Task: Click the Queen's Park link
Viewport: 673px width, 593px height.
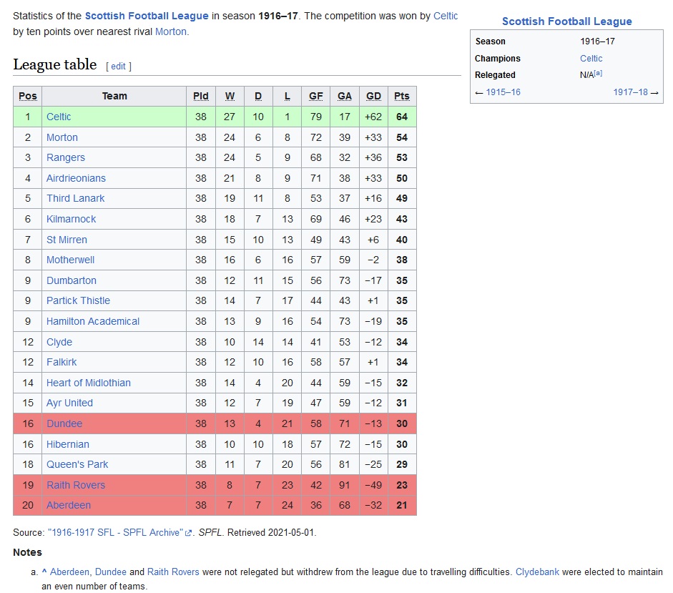Action: (77, 464)
